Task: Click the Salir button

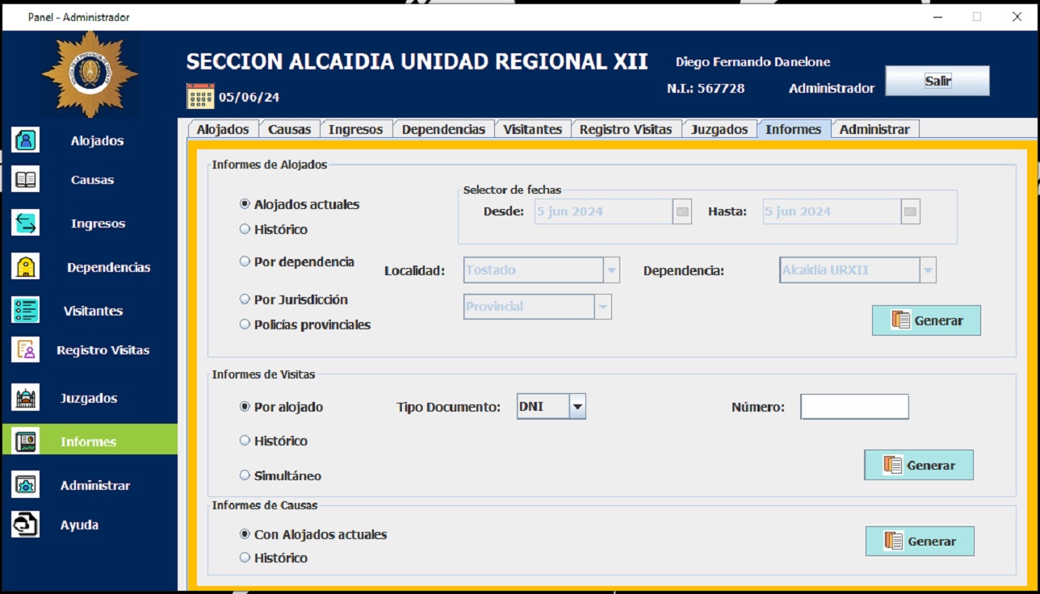Action: click(x=937, y=81)
